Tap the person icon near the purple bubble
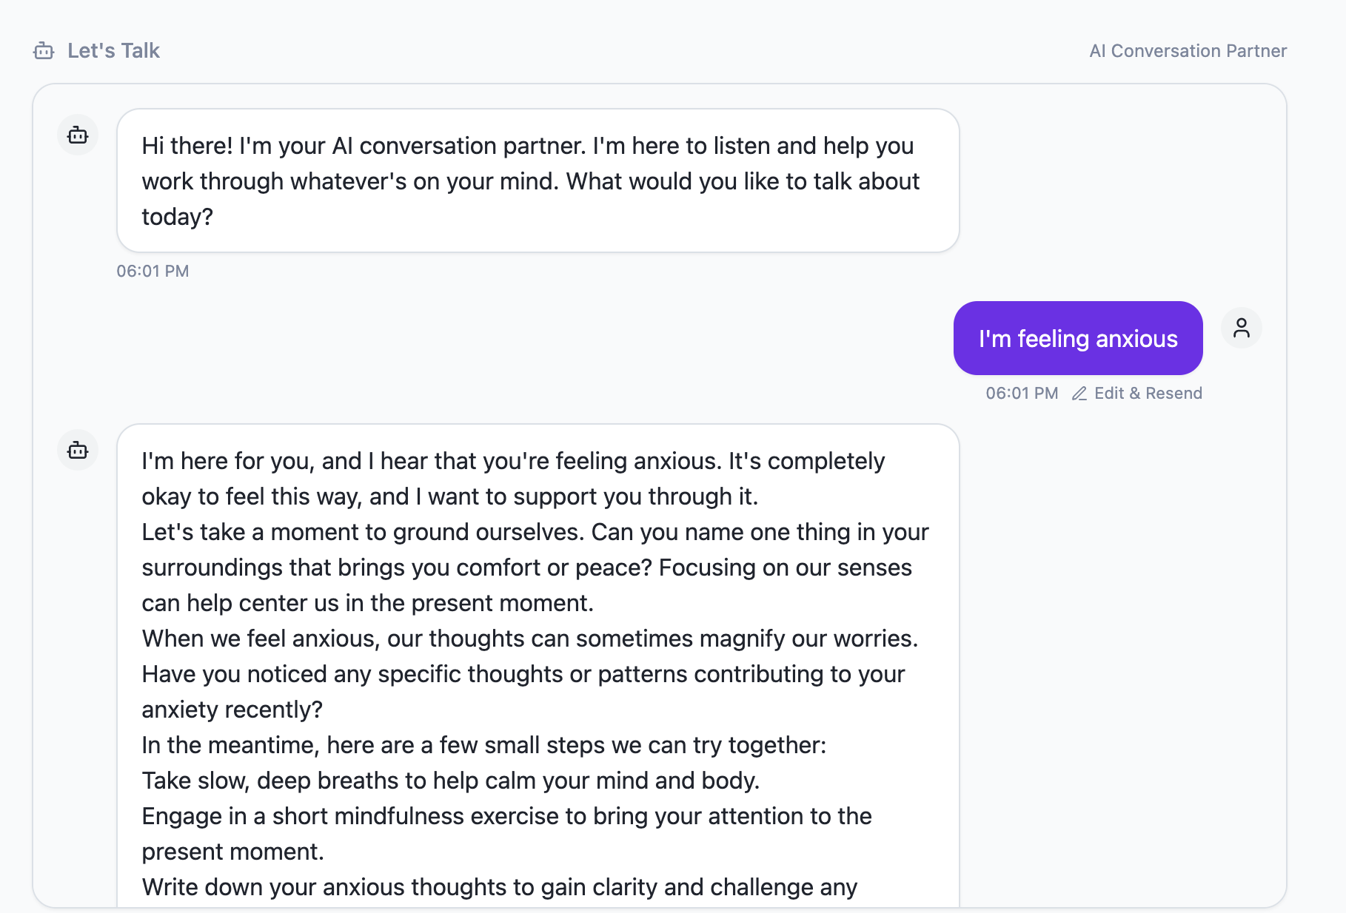 [x=1242, y=328]
